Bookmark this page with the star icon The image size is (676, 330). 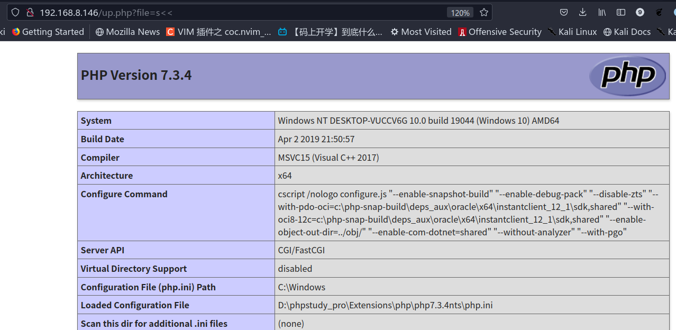pyautogui.click(x=483, y=12)
